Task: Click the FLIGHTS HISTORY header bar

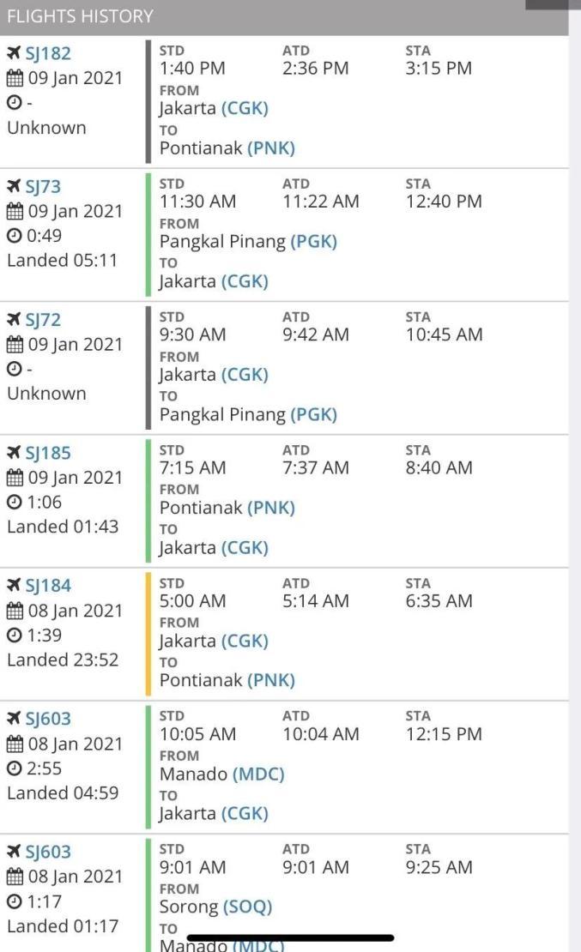Action: click(x=284, y=17)
